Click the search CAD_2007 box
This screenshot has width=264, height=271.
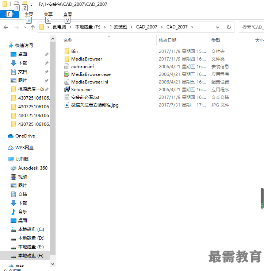point(252,27)
